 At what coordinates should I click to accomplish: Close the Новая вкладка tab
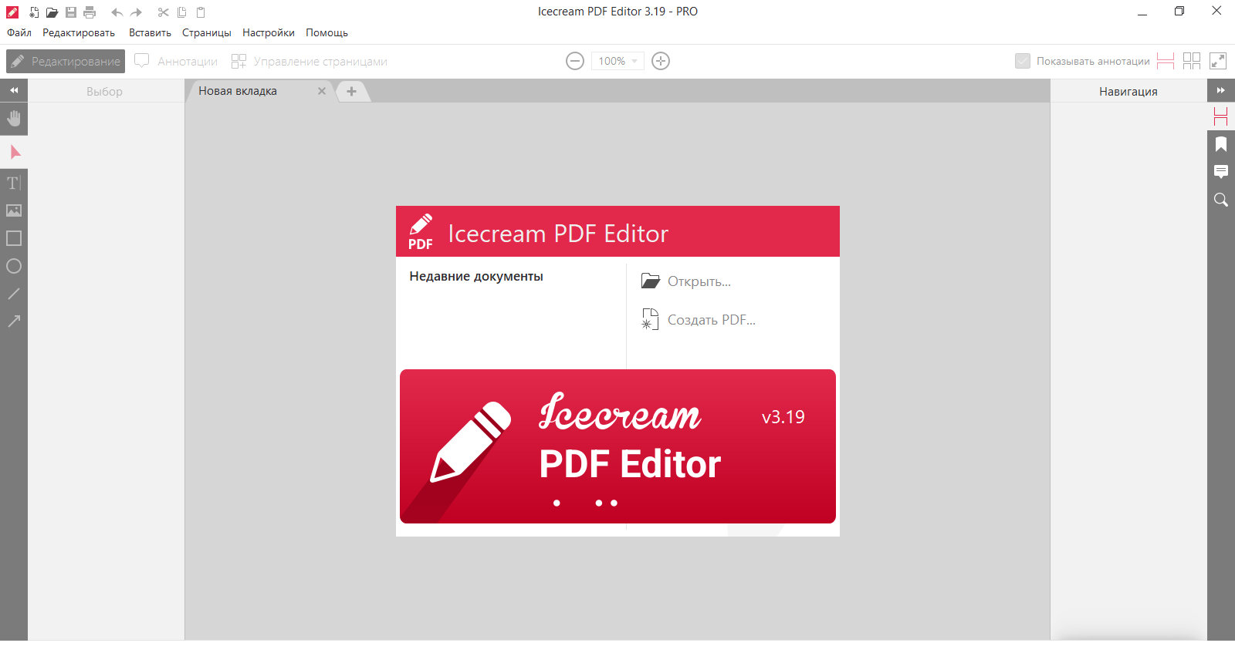pos(322,91)
